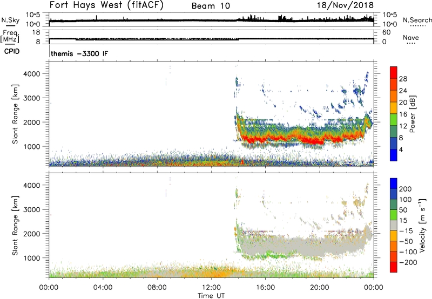432x299 pixels.
Task: Click '2000' tick on the velocity panel
Action: (x=32, y=234)
